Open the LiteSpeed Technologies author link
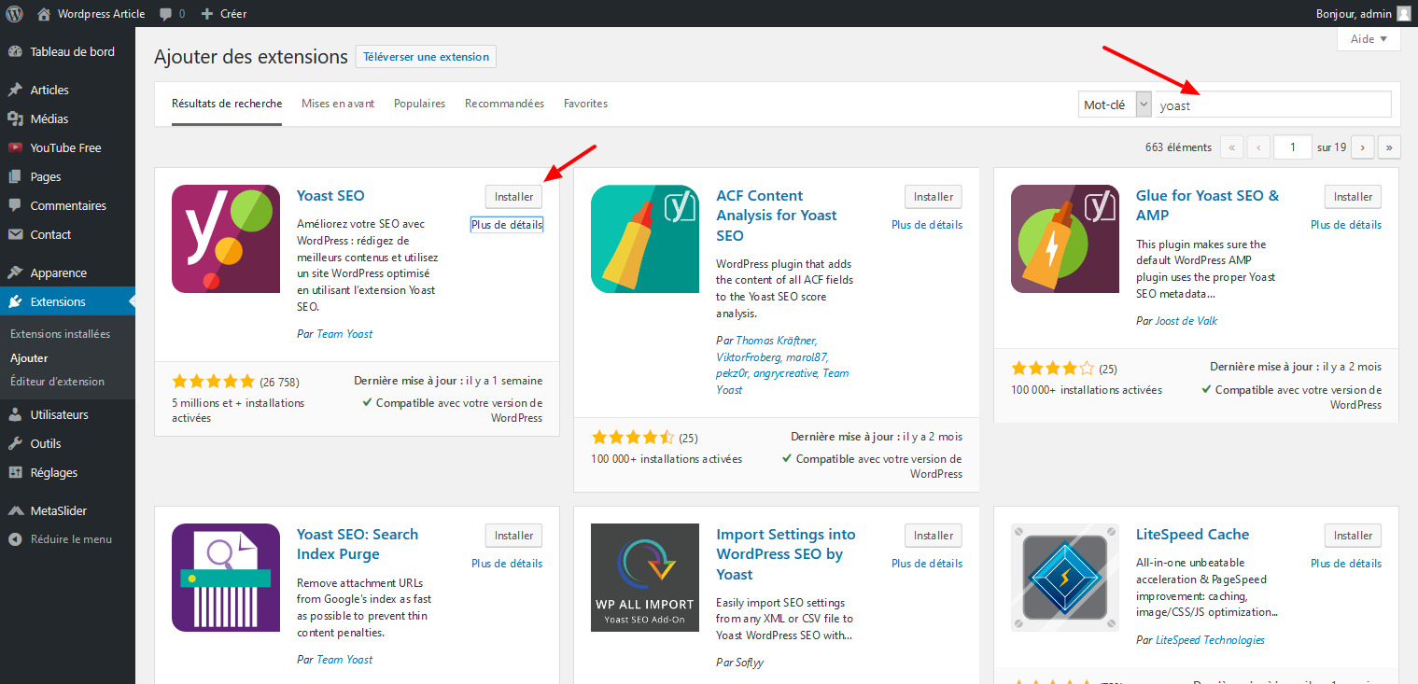1418x684 pixels. tap(1210, 640)
